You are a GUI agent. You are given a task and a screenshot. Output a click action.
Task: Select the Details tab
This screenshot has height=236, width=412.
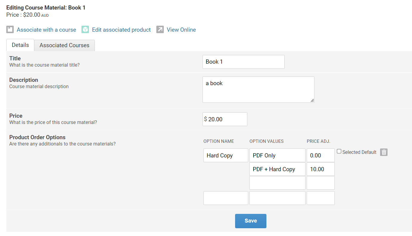click(20, 45)
